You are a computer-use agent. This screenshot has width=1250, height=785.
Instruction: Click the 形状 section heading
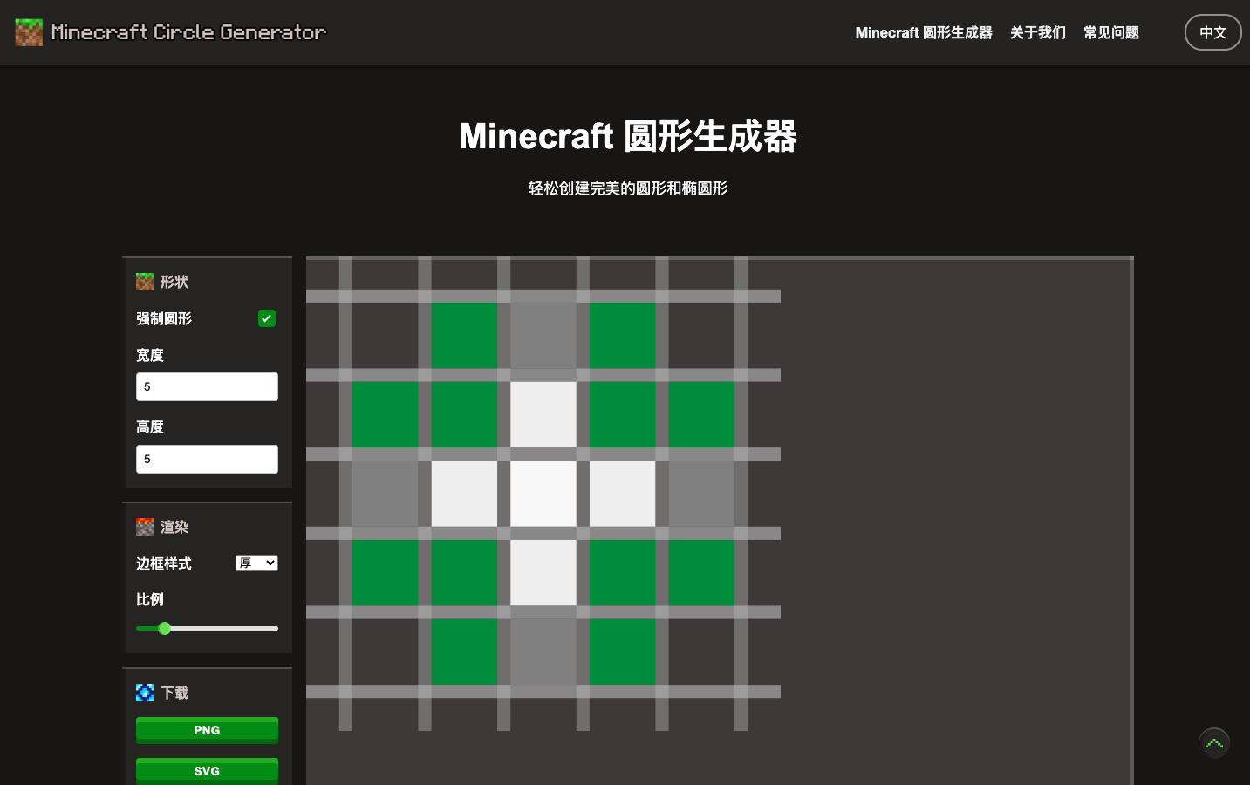[174, 282]
